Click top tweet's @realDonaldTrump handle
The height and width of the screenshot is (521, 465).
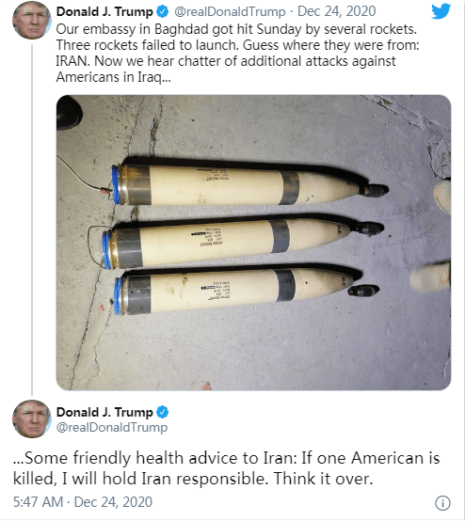point(230,11)
